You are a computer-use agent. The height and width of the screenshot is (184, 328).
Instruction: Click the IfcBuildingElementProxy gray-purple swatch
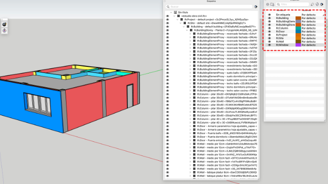(298, 21)
